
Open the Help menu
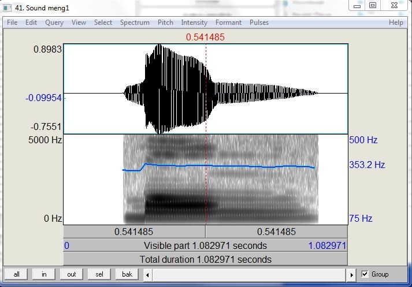(x=396, y=23)
